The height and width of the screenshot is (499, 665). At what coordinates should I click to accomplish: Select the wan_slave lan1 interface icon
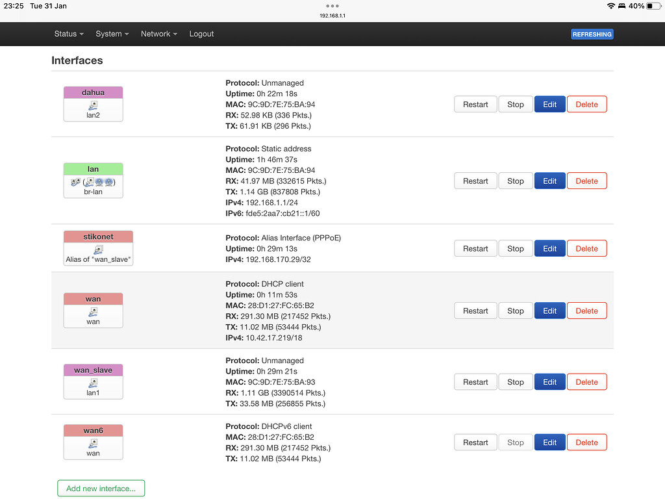pyautogui.click(x=93, y=382)
